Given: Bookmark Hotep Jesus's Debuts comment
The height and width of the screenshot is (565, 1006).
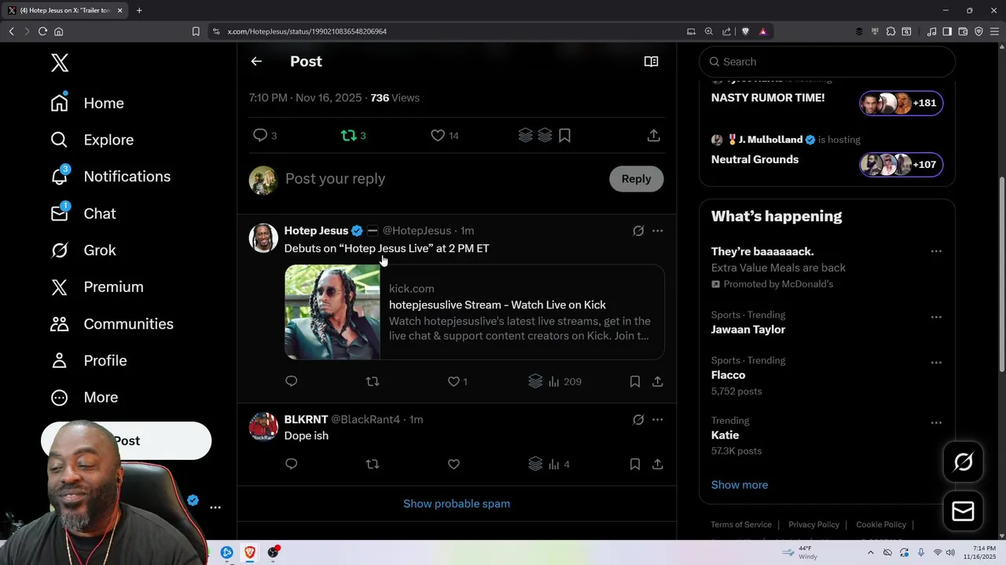Looking at the screenshot, I should (x=634, y=381).
